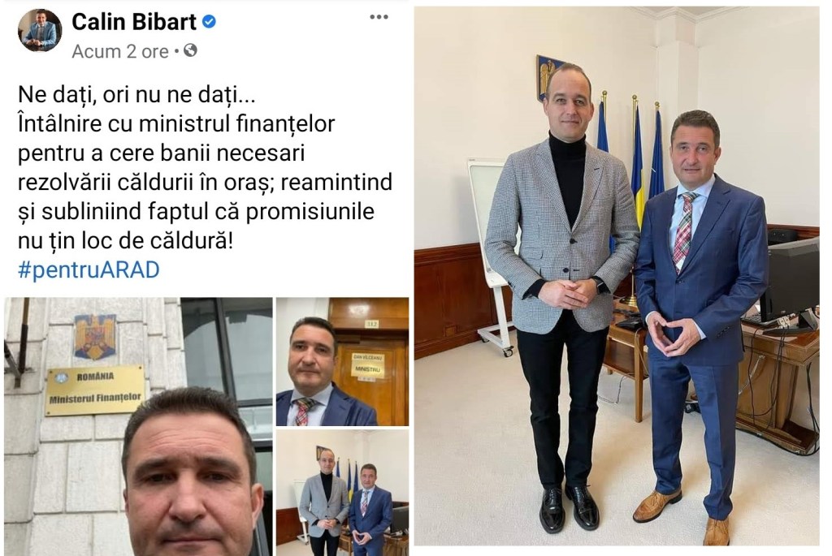
Task: Click the coat of arms above the plaque
Action: click(x=95, y=336)
